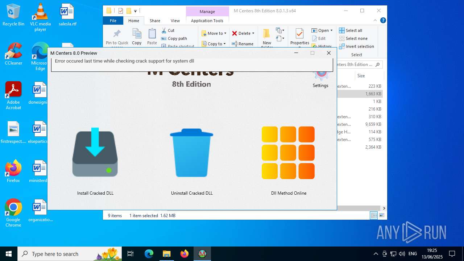Click the Firefox taskbar icon
This screenshot has width=464, height=261.
click(x=185, y=254)
